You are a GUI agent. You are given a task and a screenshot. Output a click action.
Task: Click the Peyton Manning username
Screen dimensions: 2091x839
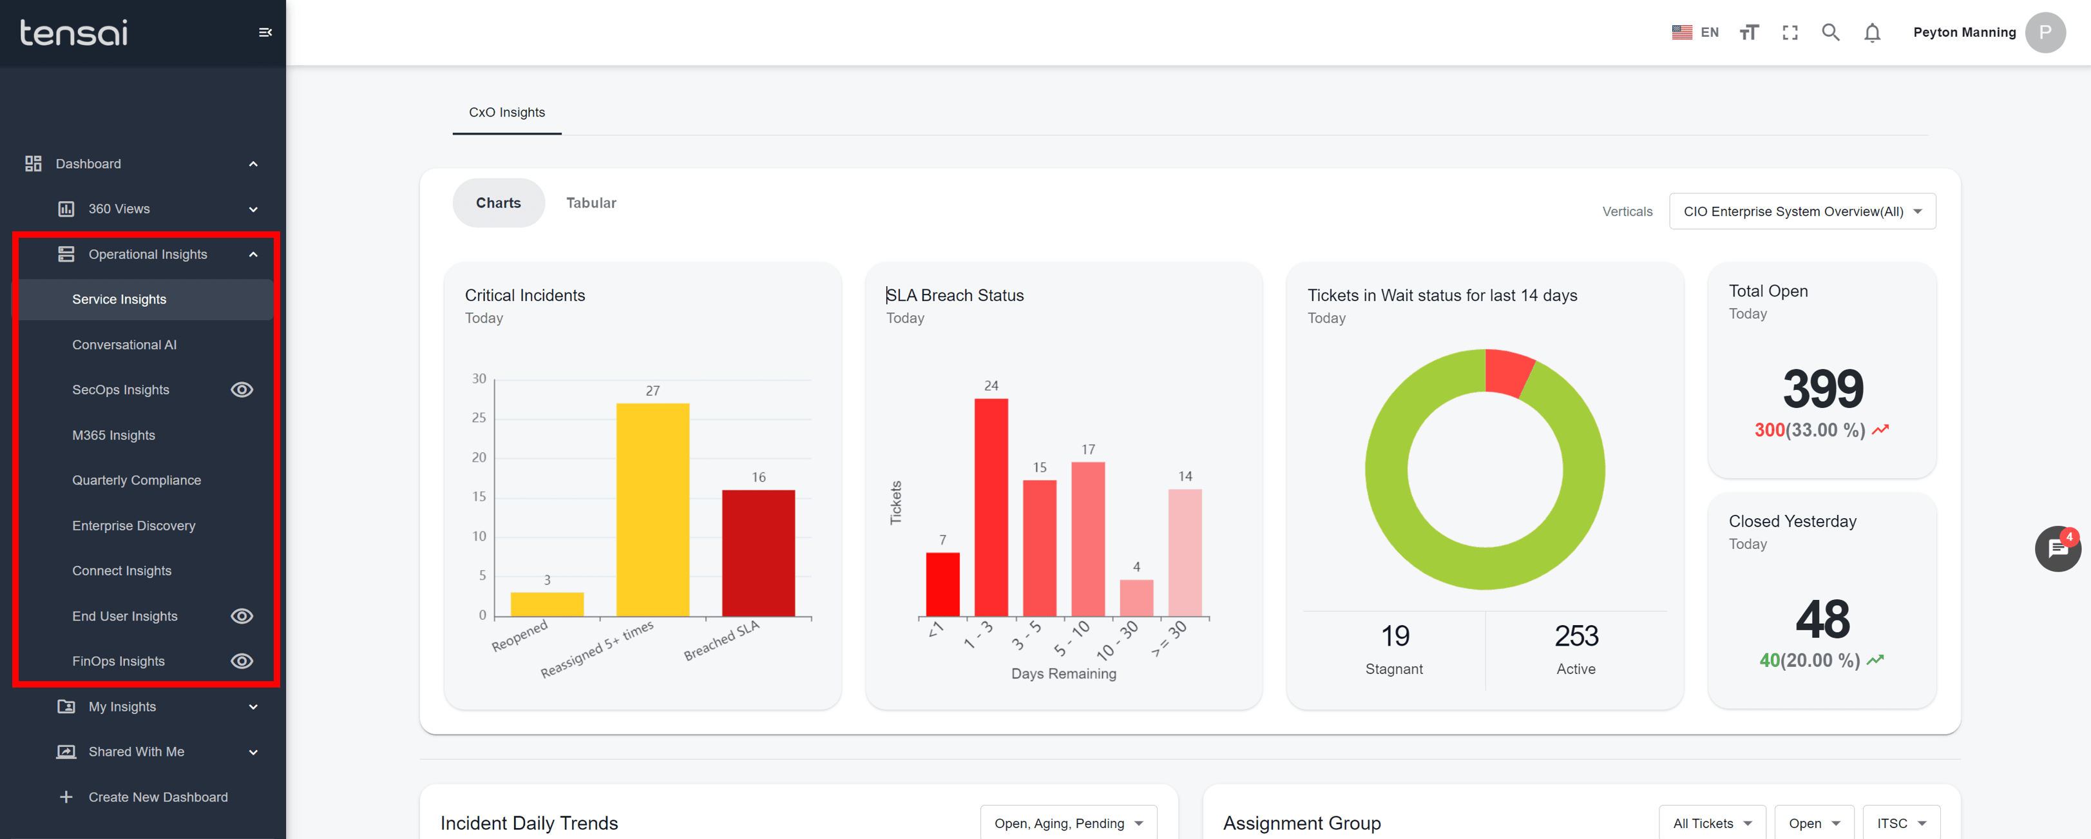(x=1963, y=32)
